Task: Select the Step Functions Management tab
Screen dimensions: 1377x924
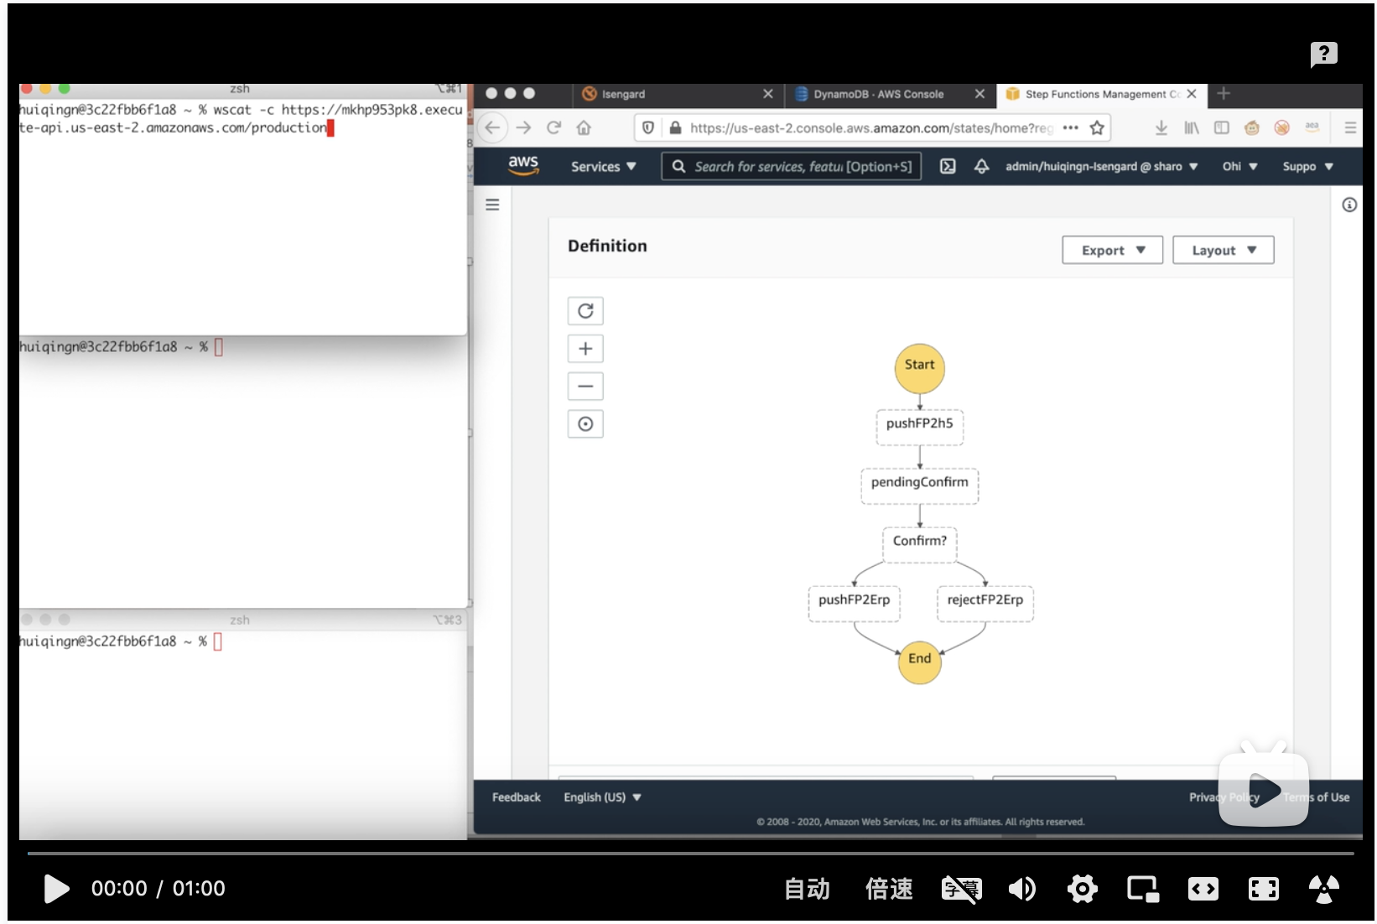Action: (1102, 94)
